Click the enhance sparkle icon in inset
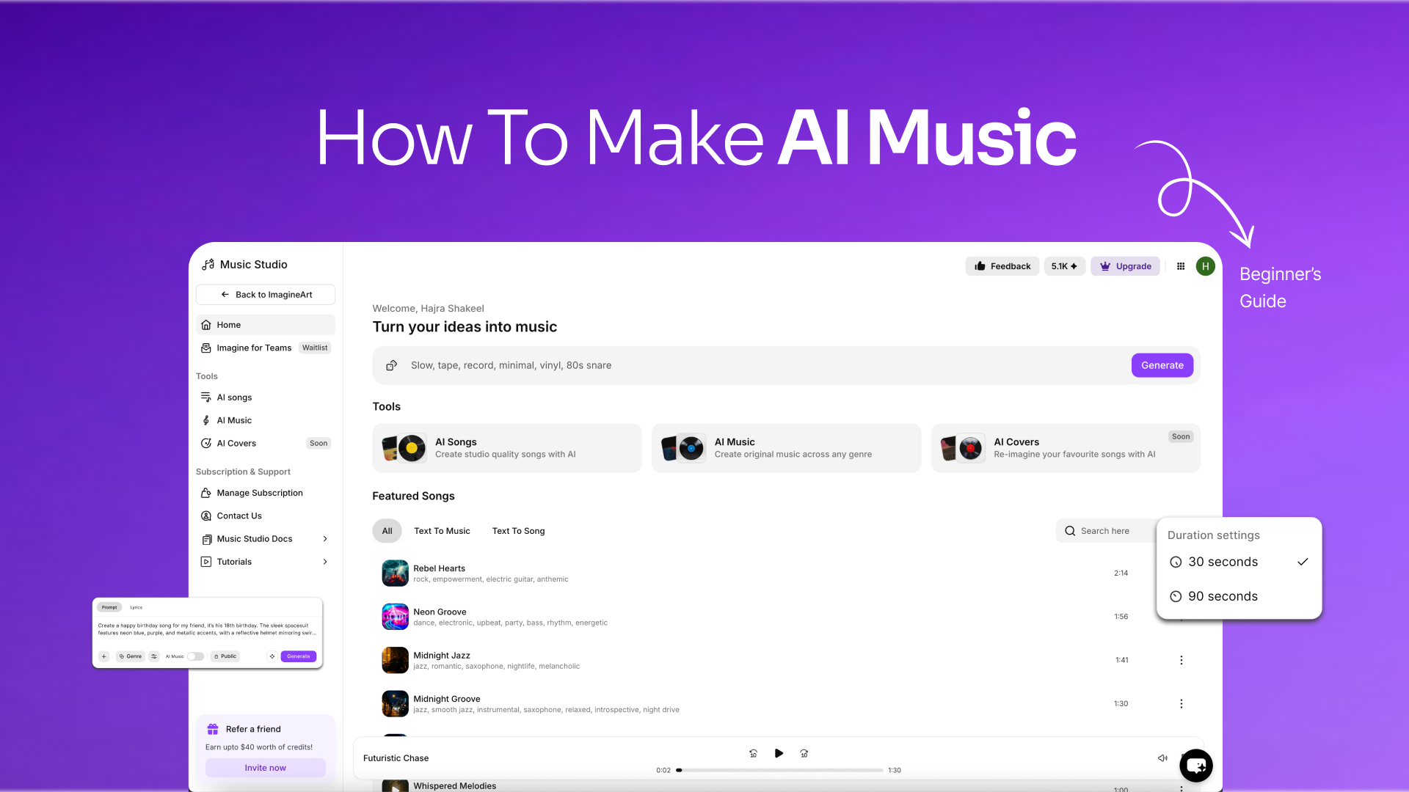Image resolution: width=1409 pixels, height=792 pixels. [272, 656]
